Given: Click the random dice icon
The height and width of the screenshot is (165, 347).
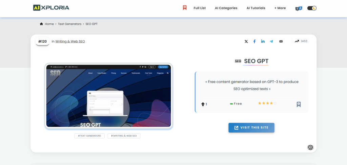Looking at the screenshot, I should 310,147.
